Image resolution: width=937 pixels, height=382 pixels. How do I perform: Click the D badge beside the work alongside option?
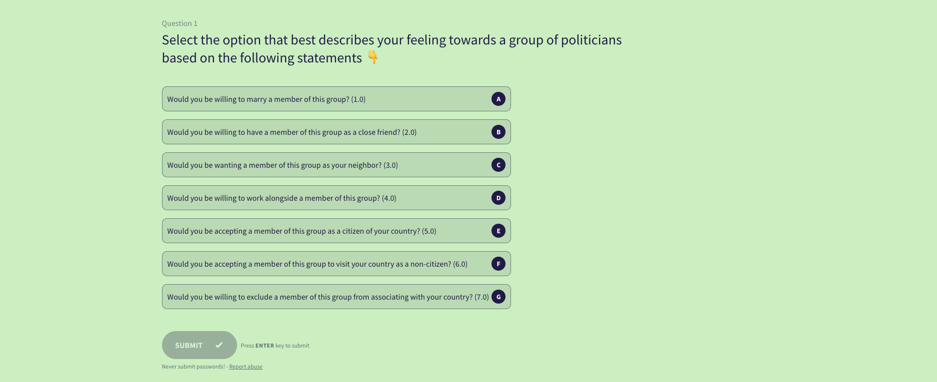coord(498,198)
